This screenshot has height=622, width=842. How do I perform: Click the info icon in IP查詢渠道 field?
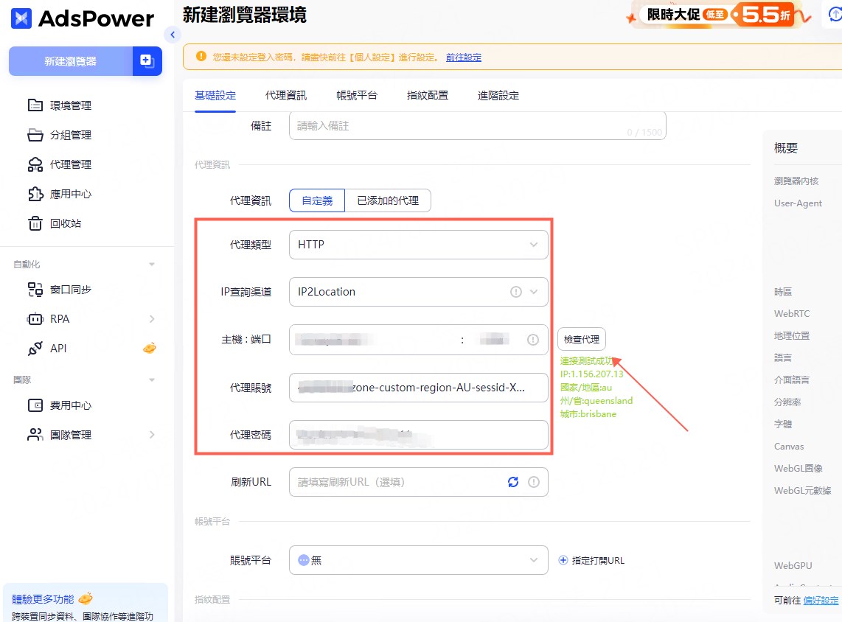click(x=516, y=291)
